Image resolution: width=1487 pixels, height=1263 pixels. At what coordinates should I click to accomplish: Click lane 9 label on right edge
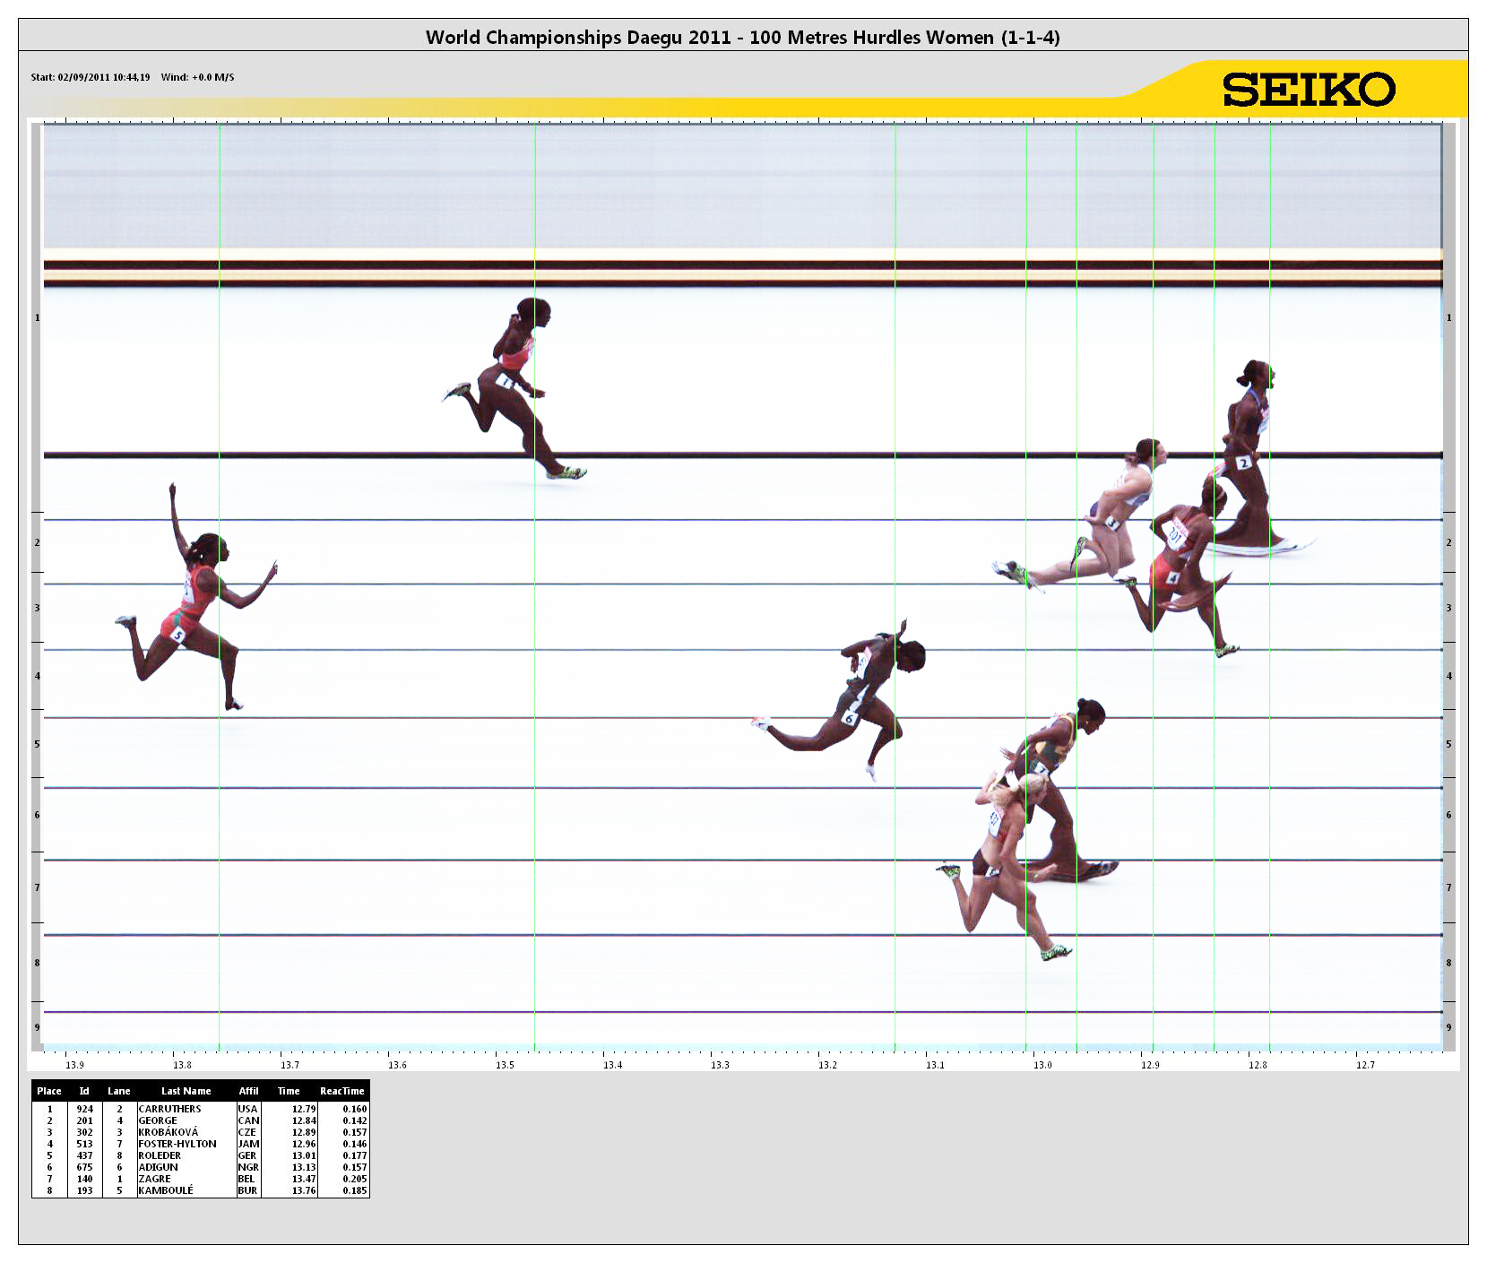1448,1027
